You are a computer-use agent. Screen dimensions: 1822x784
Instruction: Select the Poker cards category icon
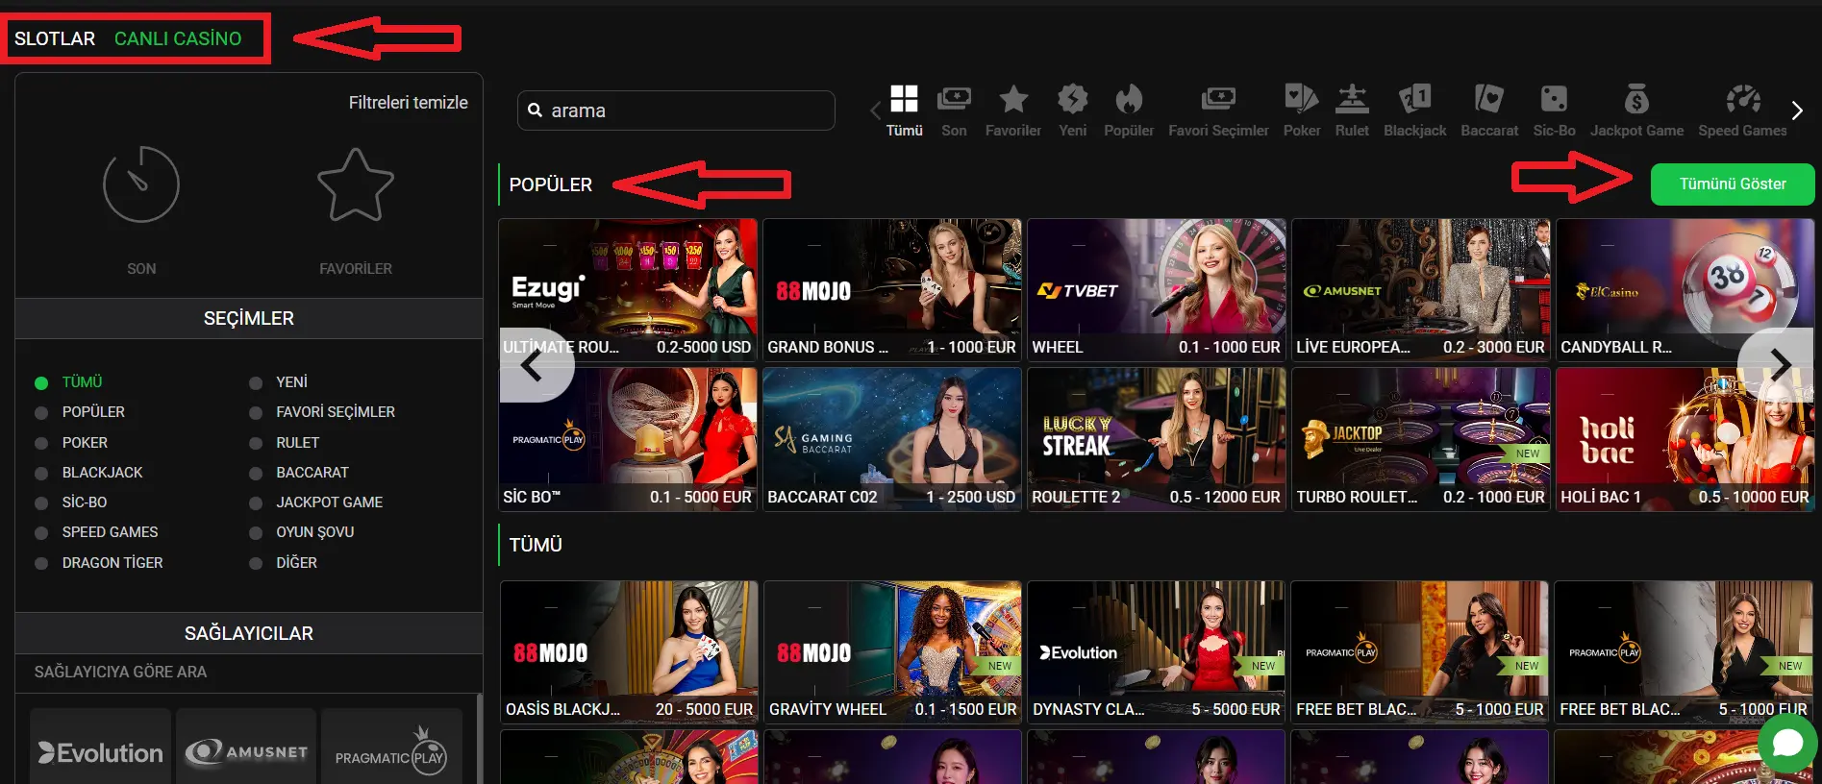coord(1301,98)
